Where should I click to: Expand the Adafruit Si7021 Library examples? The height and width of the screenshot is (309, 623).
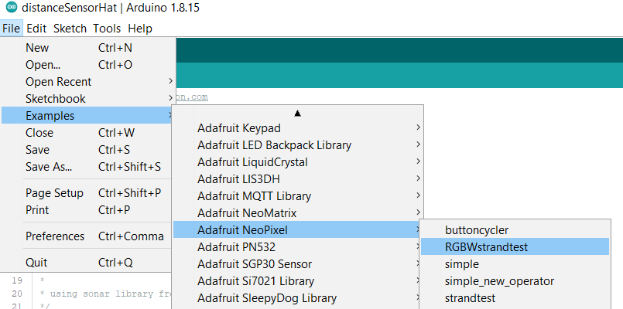click(x=296, y=281)
